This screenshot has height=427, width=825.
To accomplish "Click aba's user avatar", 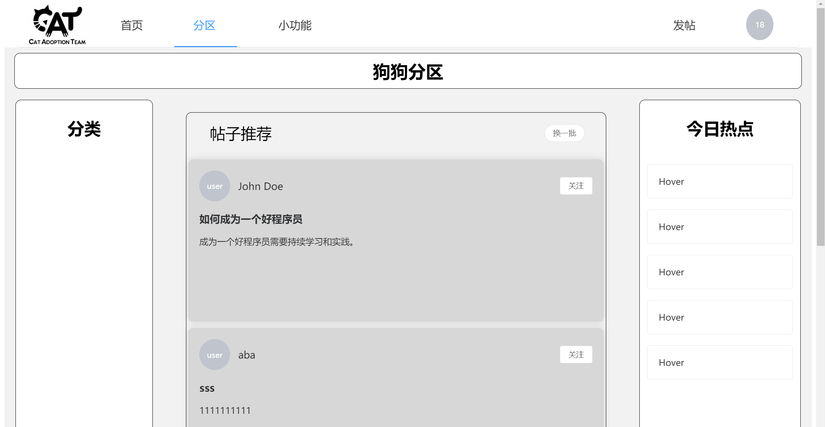I will (215, 355).
